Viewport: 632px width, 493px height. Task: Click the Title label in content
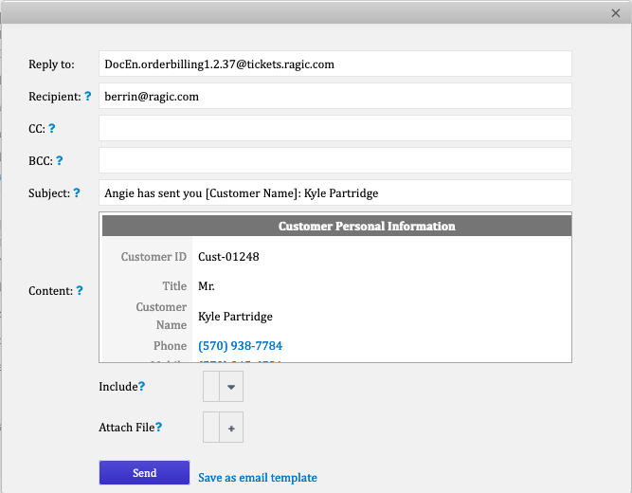174,286
